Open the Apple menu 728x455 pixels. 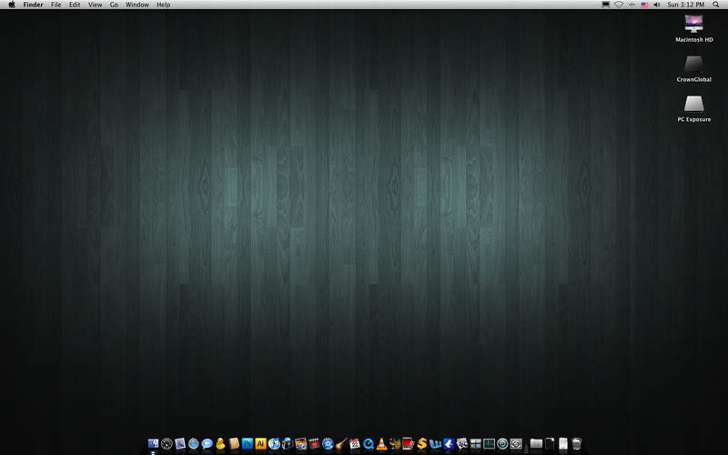click(x=12, y=5)
